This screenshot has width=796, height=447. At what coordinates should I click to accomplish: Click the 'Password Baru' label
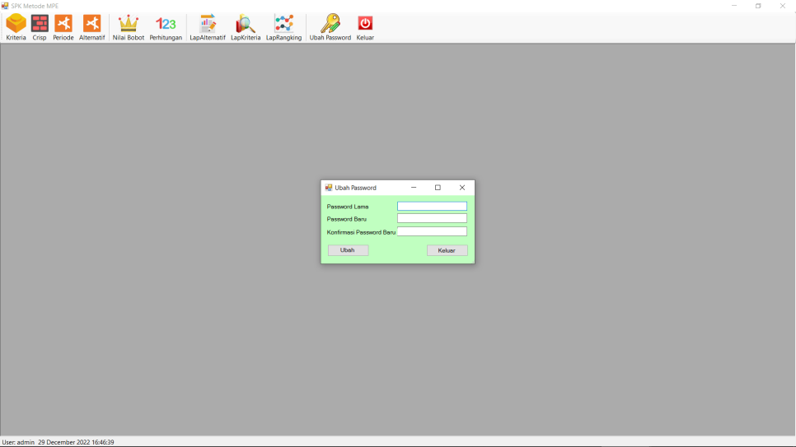tap(347, 219)
